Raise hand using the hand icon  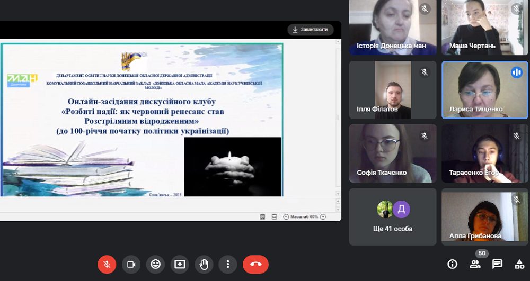pos(204,265)
